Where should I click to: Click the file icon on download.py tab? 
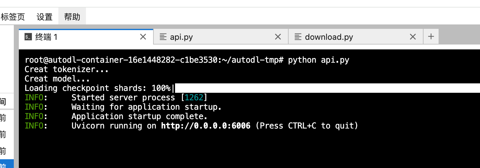point(298,37)
